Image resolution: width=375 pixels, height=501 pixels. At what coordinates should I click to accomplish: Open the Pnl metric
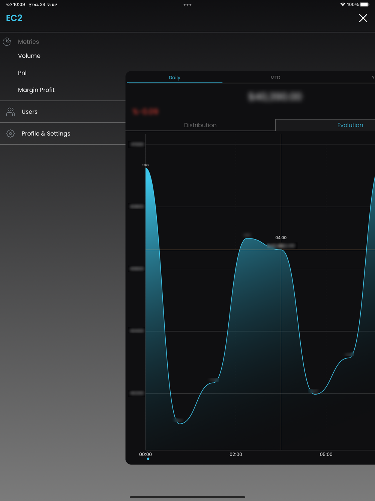click(x=22, y=73)
